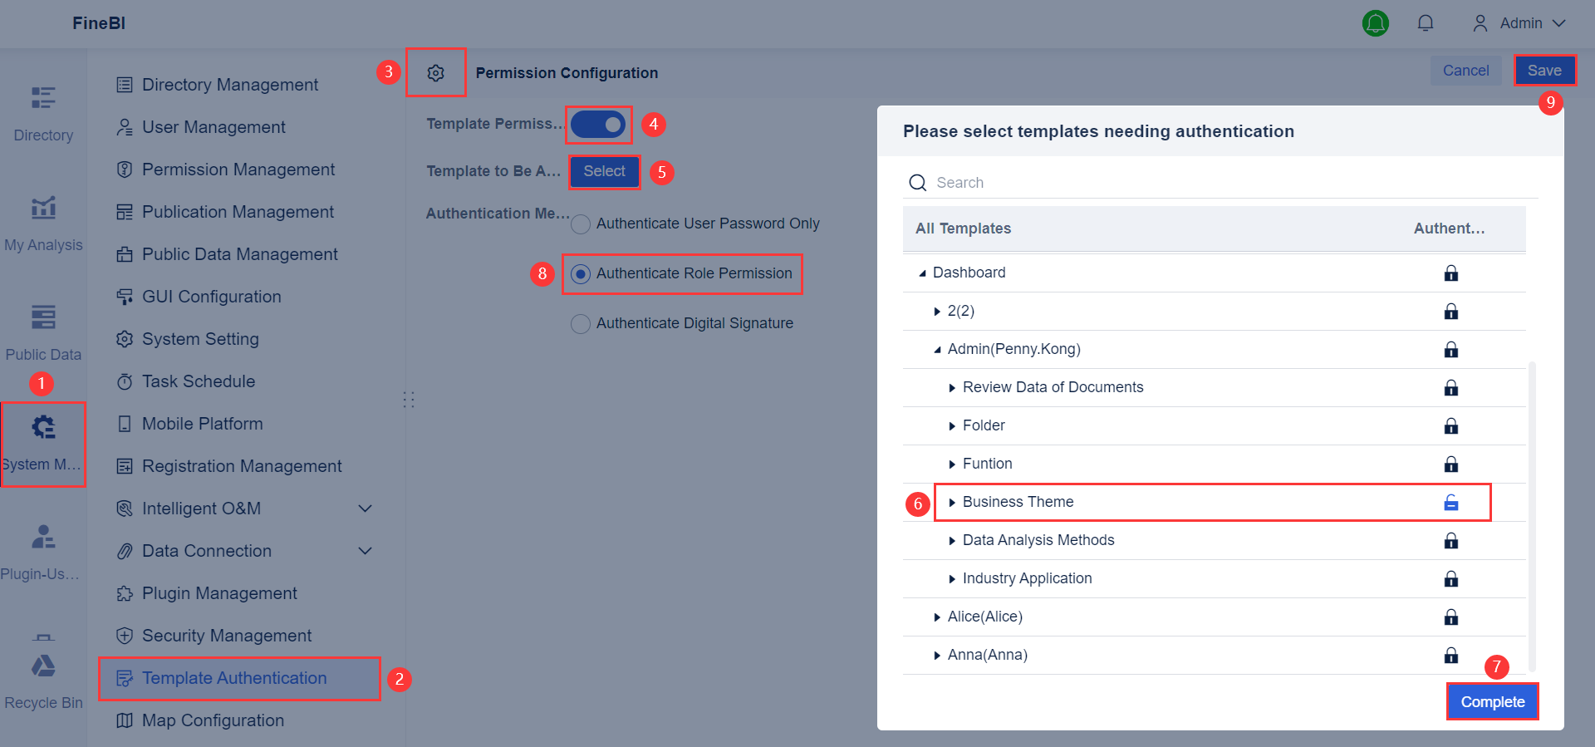Image resolution: width=1595 pixels, height=747 pixels.
Task: Click the gear icon beside Permission Configuration
Action: [435, 72]
